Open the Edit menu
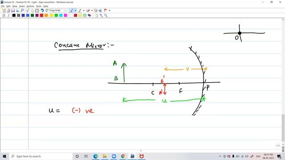 [x=8, y=6]
